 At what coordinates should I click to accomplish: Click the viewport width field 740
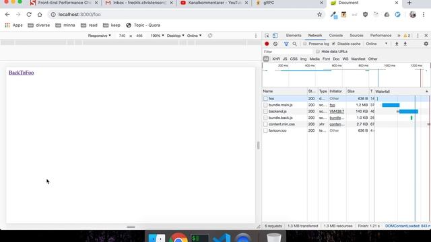click(122, 36)
